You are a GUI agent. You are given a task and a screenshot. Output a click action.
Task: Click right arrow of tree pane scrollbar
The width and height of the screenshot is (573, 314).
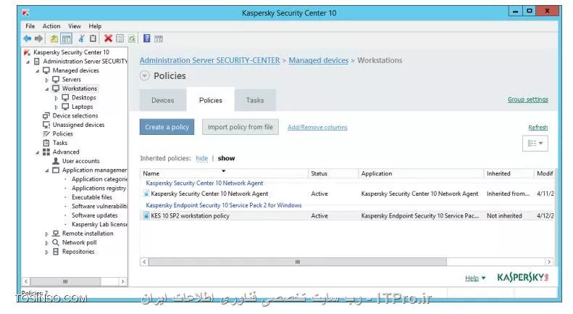(x=123, y=281)
